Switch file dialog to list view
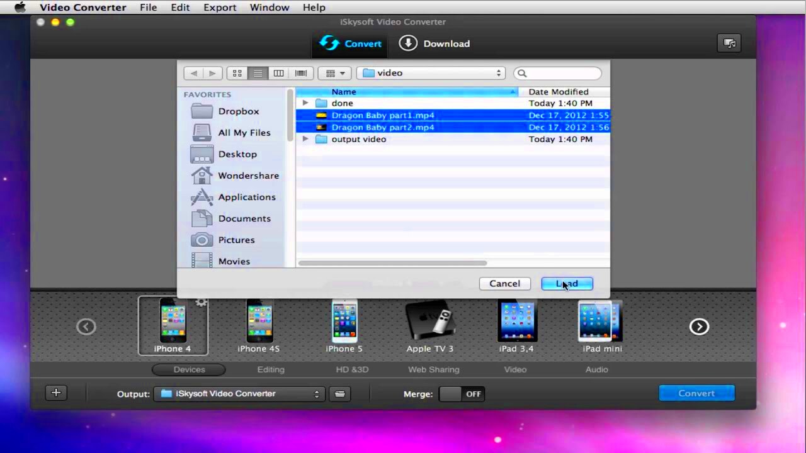This screenshot has width=806, height=453. click(258, 73)
